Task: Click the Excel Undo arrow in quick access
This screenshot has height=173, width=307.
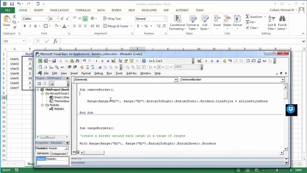Action: (19, 4)
